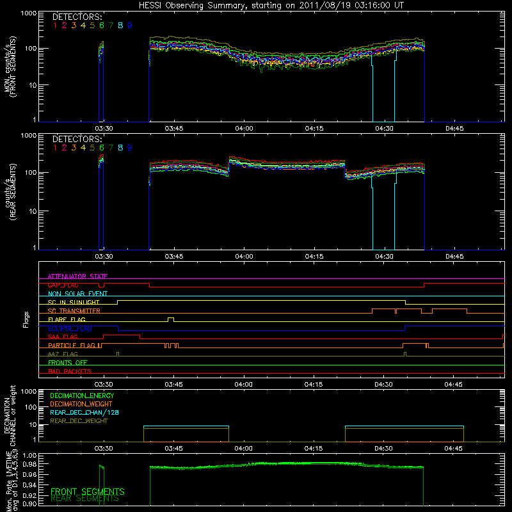Select olive detector 5 in front segments legend
The width and height of the screenshot is (512, 512).
pos(92,26)
